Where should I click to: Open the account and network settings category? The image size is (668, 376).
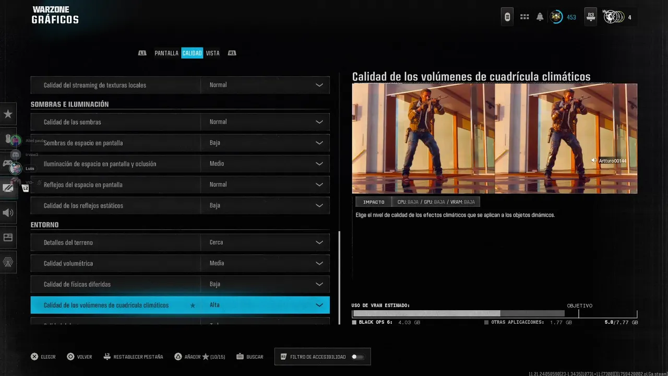tap(8, 262)
